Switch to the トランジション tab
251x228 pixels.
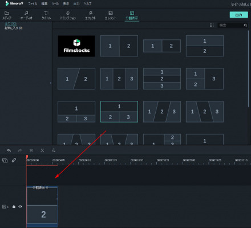68,15
